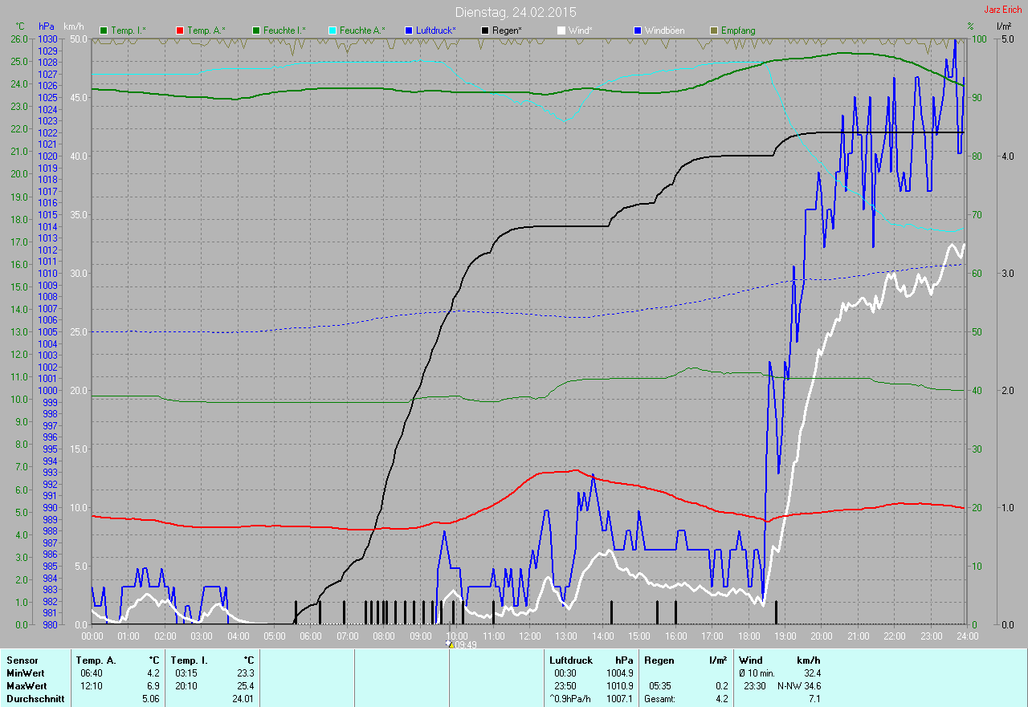Click the Regen maximum time '05:35'
The height and width of the screenshot is (707, 1028).
[661, 686]
